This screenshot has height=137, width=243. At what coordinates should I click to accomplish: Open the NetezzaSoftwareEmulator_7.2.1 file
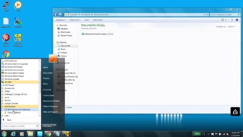point(97,34)
